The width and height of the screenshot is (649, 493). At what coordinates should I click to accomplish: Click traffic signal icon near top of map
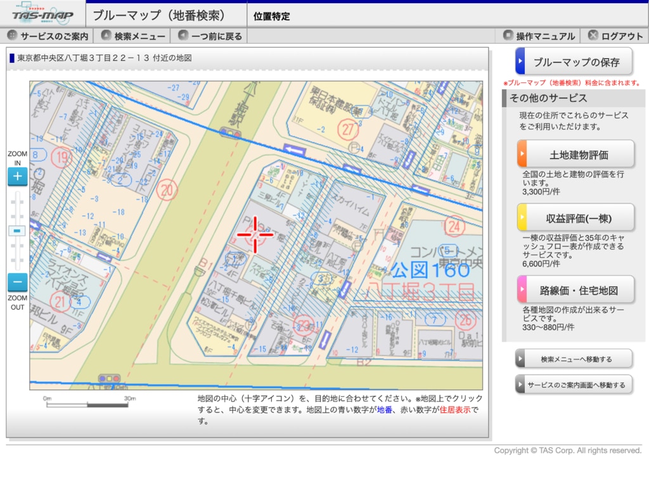click(x=229, y=132)
